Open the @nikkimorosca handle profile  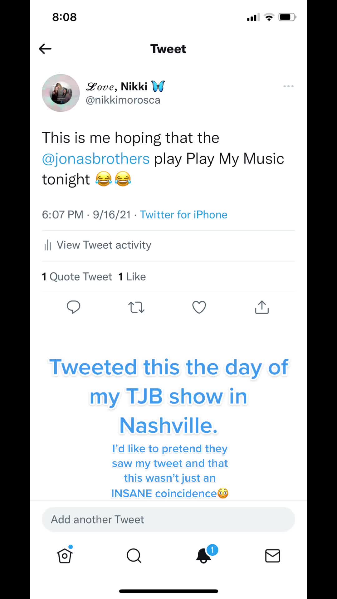pyautogui.click(x=123, y=100)
